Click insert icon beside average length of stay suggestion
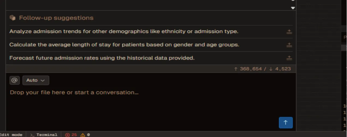This screenshot has height=137, width=347. point(289,45)
